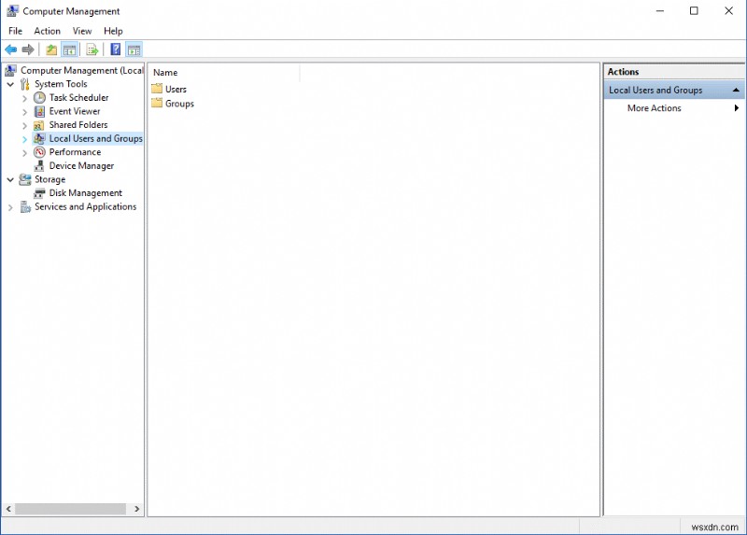Select Shared Folders in the tree
Screen dimensions: 747x535
click(78, 125)
